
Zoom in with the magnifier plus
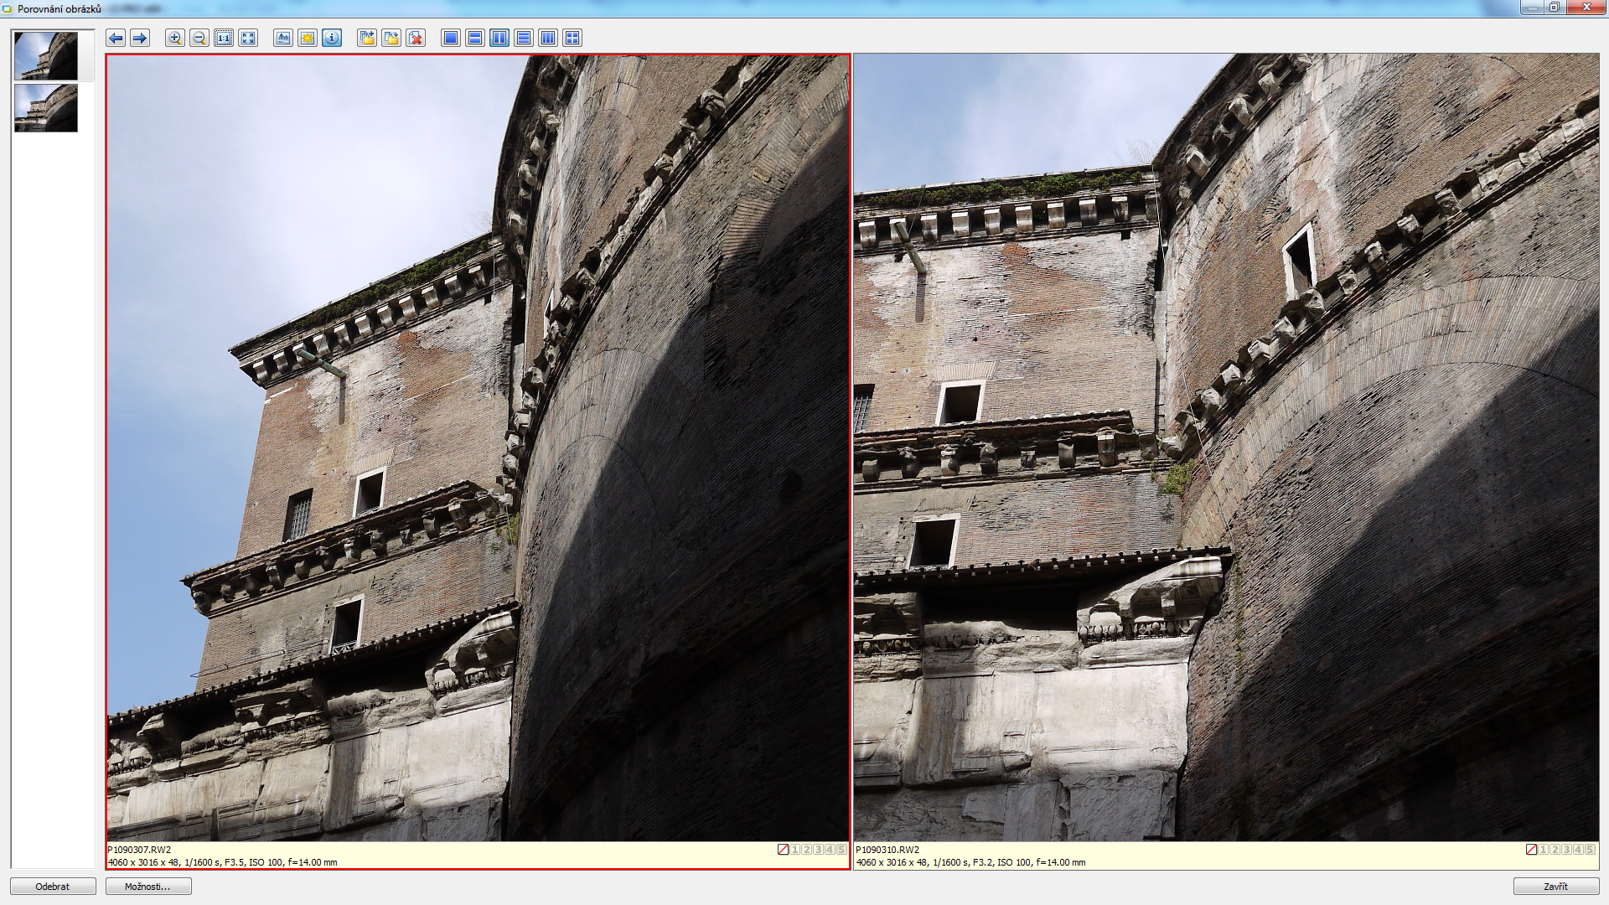[x=174, y=39]
